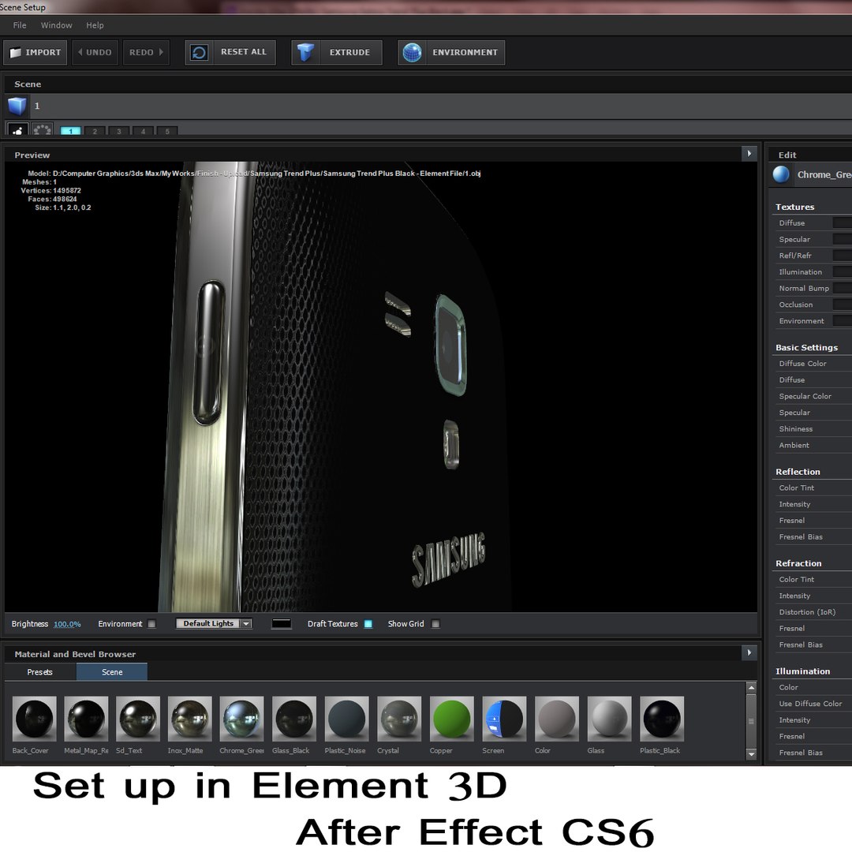Viewport: 852px width, 852px height.
Task: Adjust the Brightness 100.0% value
Action: [x=67, y=624]
